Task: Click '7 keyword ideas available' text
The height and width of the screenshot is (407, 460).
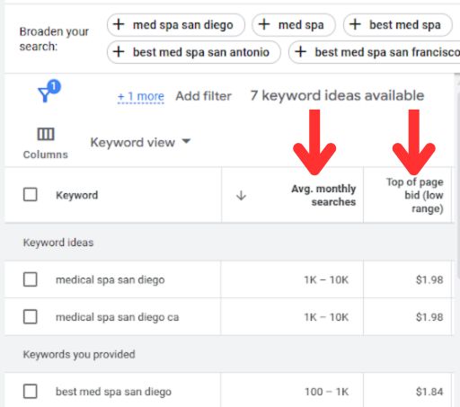Action: (x=337, y=96)
